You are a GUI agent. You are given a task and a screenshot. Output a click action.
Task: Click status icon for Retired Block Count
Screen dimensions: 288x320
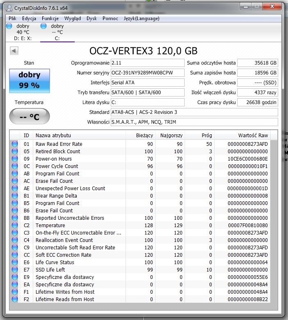coord(15,151)
